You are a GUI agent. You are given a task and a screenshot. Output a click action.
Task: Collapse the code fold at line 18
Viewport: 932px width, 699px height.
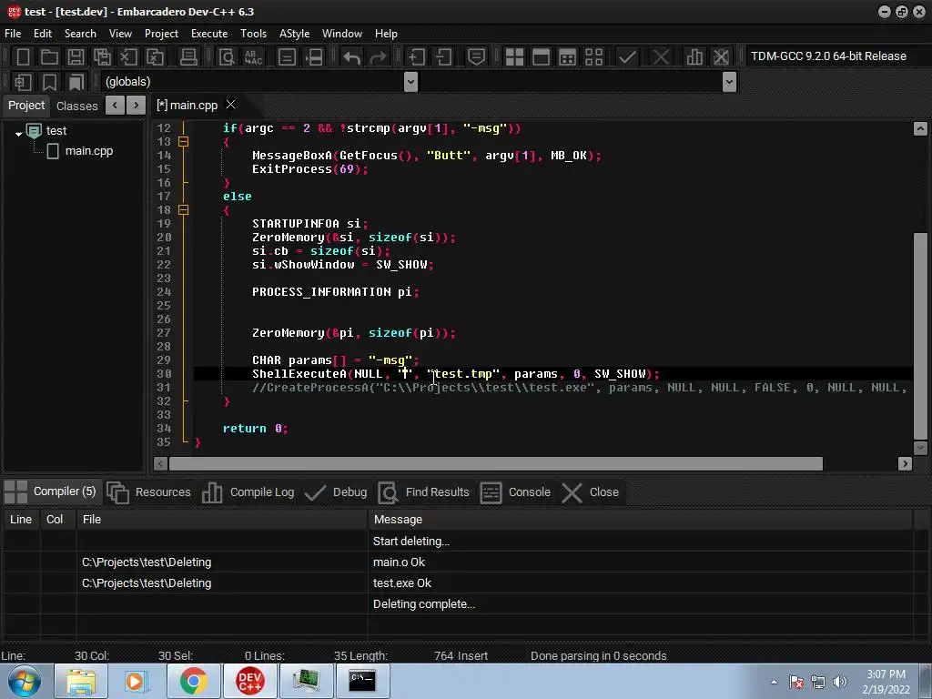click(x=183, y=210)
